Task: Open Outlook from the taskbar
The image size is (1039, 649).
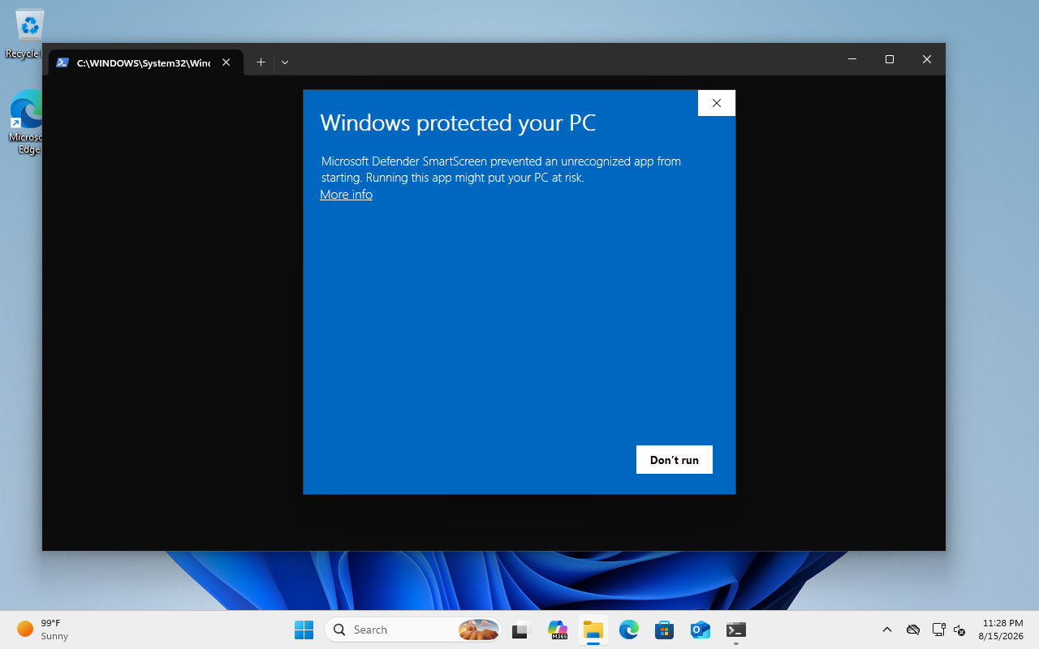Action: (x=701, y=630)
